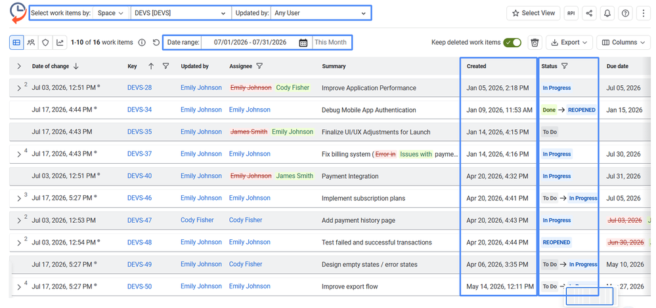
Task: Open the Any User dropdown
Action: (x=320, y=13)
